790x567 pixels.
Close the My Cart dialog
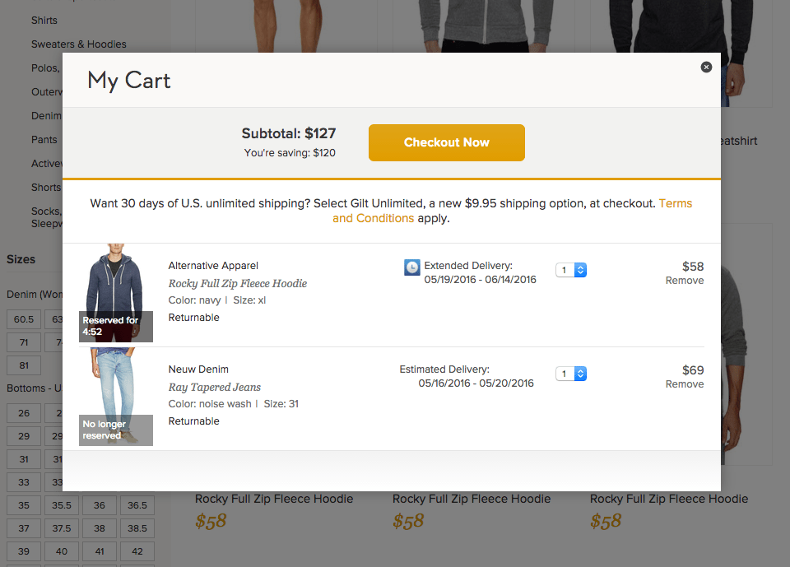(x=706, y=67)
